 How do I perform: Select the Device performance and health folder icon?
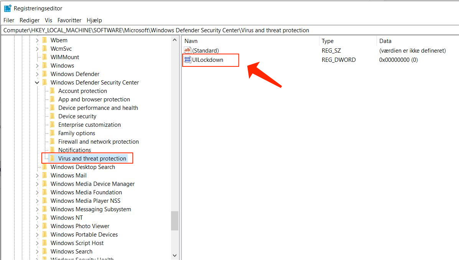53,108
